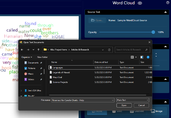Click the folder icon in address bar
This screenshot has width=171, height=118.
pos(45,50)
